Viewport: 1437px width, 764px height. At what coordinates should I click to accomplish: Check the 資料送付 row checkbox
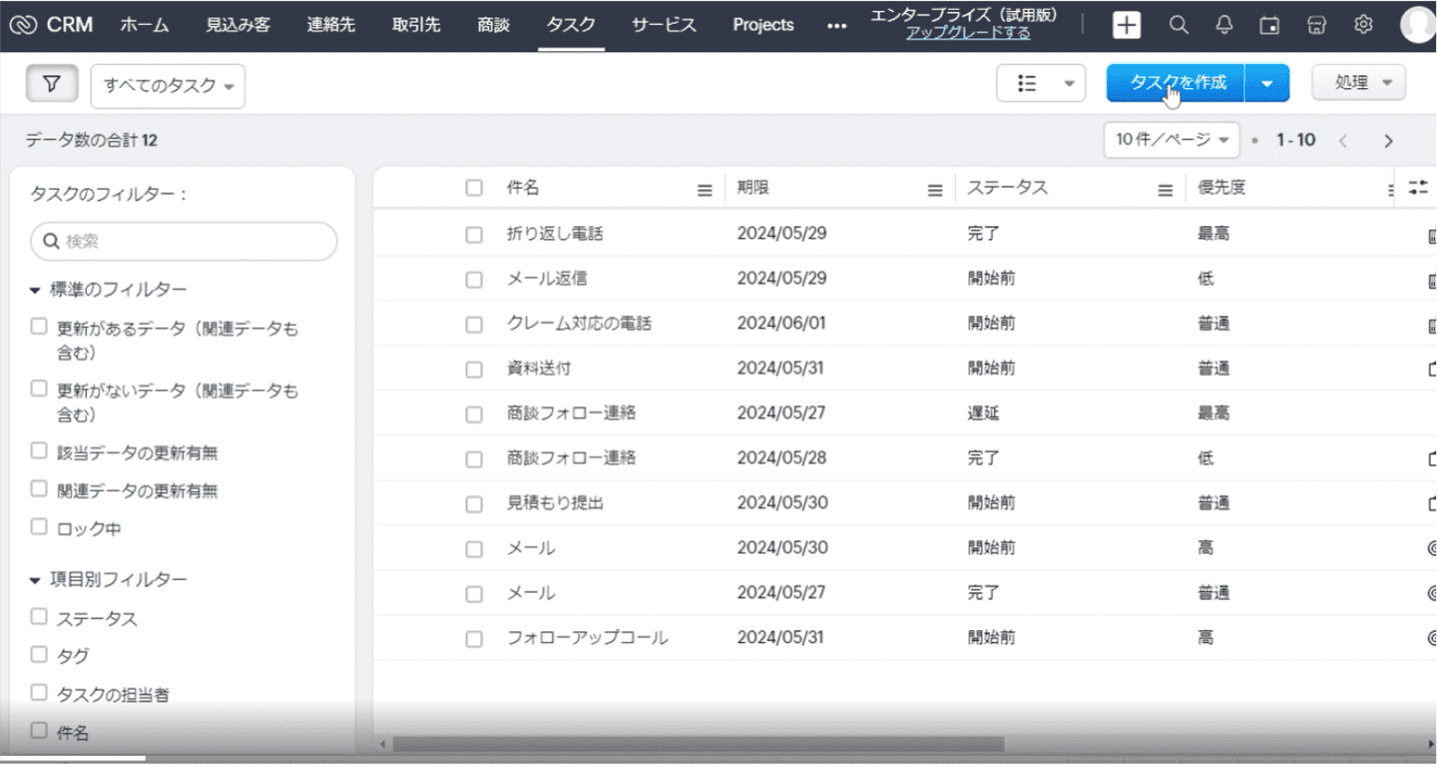[474, 369]
